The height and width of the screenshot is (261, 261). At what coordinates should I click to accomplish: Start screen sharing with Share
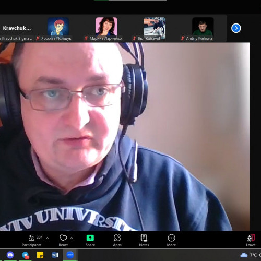coord(90,241)
